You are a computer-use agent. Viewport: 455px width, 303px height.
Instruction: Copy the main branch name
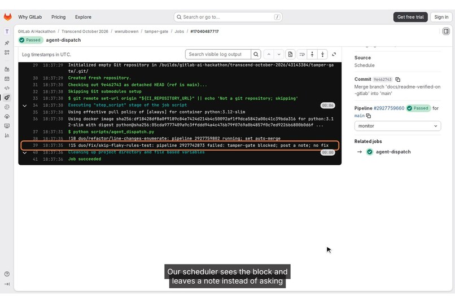(x=369, y=116)
